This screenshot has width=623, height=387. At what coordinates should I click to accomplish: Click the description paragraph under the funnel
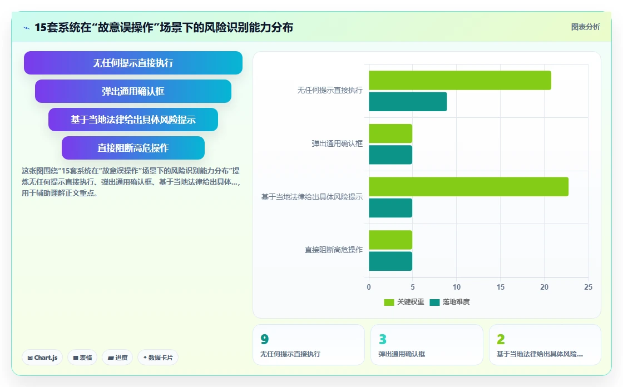131,182
